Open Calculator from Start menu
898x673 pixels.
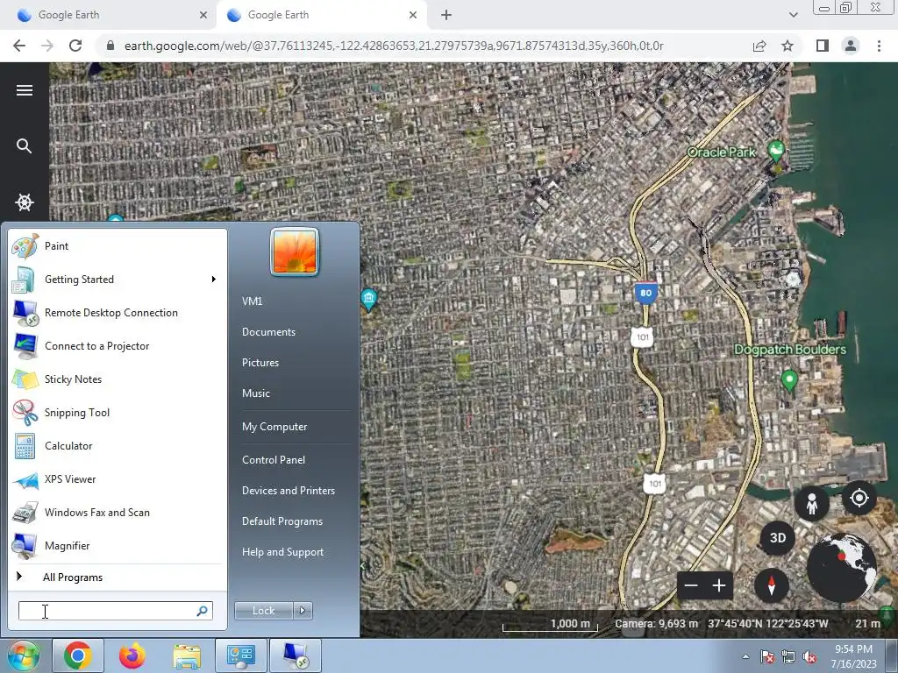point(117,446)
